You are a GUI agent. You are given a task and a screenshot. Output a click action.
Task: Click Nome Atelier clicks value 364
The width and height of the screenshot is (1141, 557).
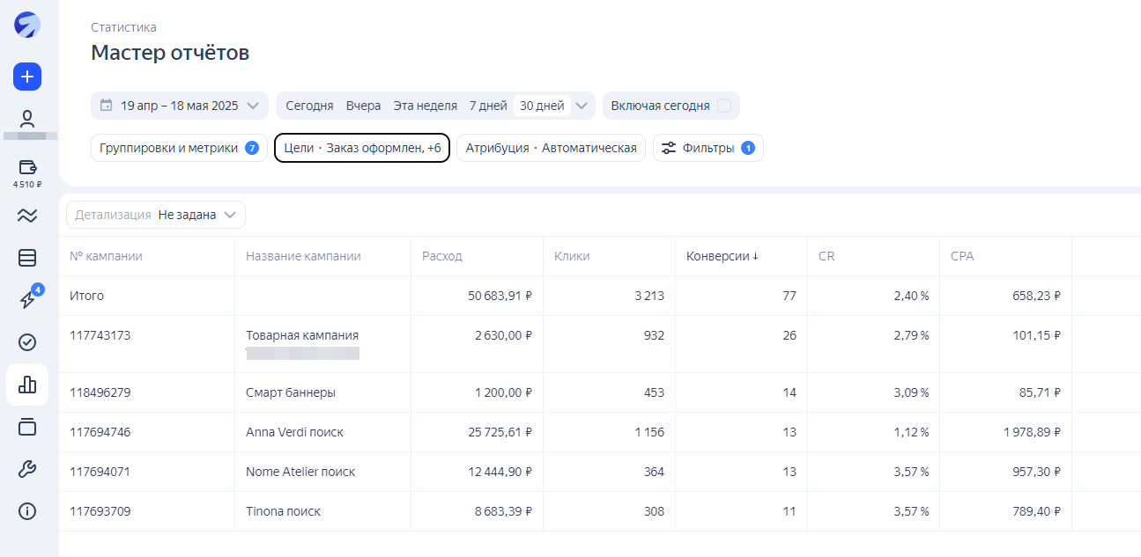click(x=654, y=472)
